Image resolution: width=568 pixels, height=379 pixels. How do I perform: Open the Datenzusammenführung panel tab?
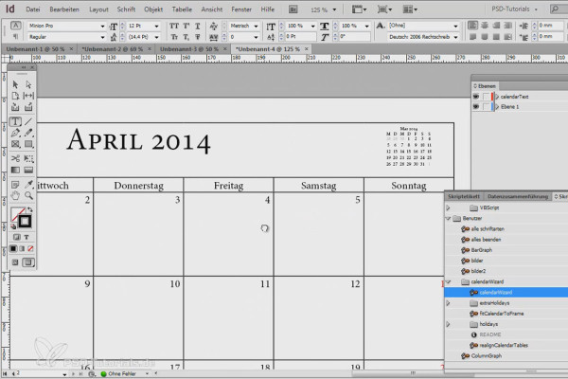(517, 196)
